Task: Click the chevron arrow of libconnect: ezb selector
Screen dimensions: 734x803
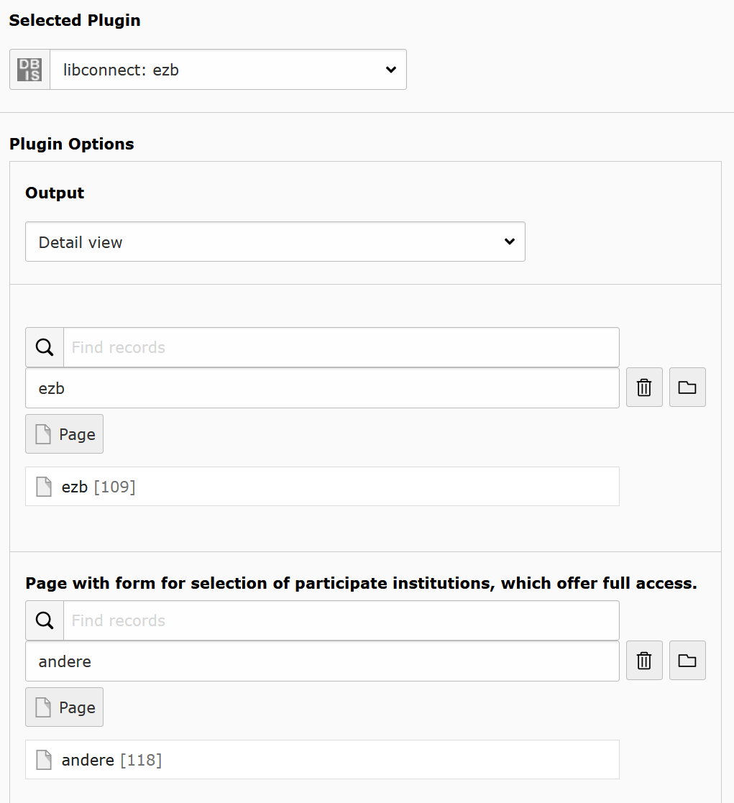Action: [x=390, y=70]
